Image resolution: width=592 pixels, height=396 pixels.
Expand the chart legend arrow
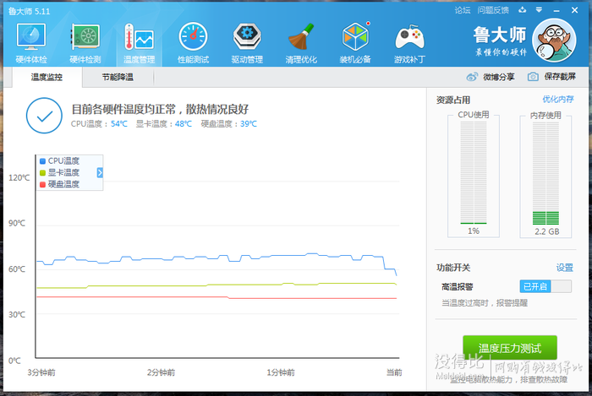100,172
